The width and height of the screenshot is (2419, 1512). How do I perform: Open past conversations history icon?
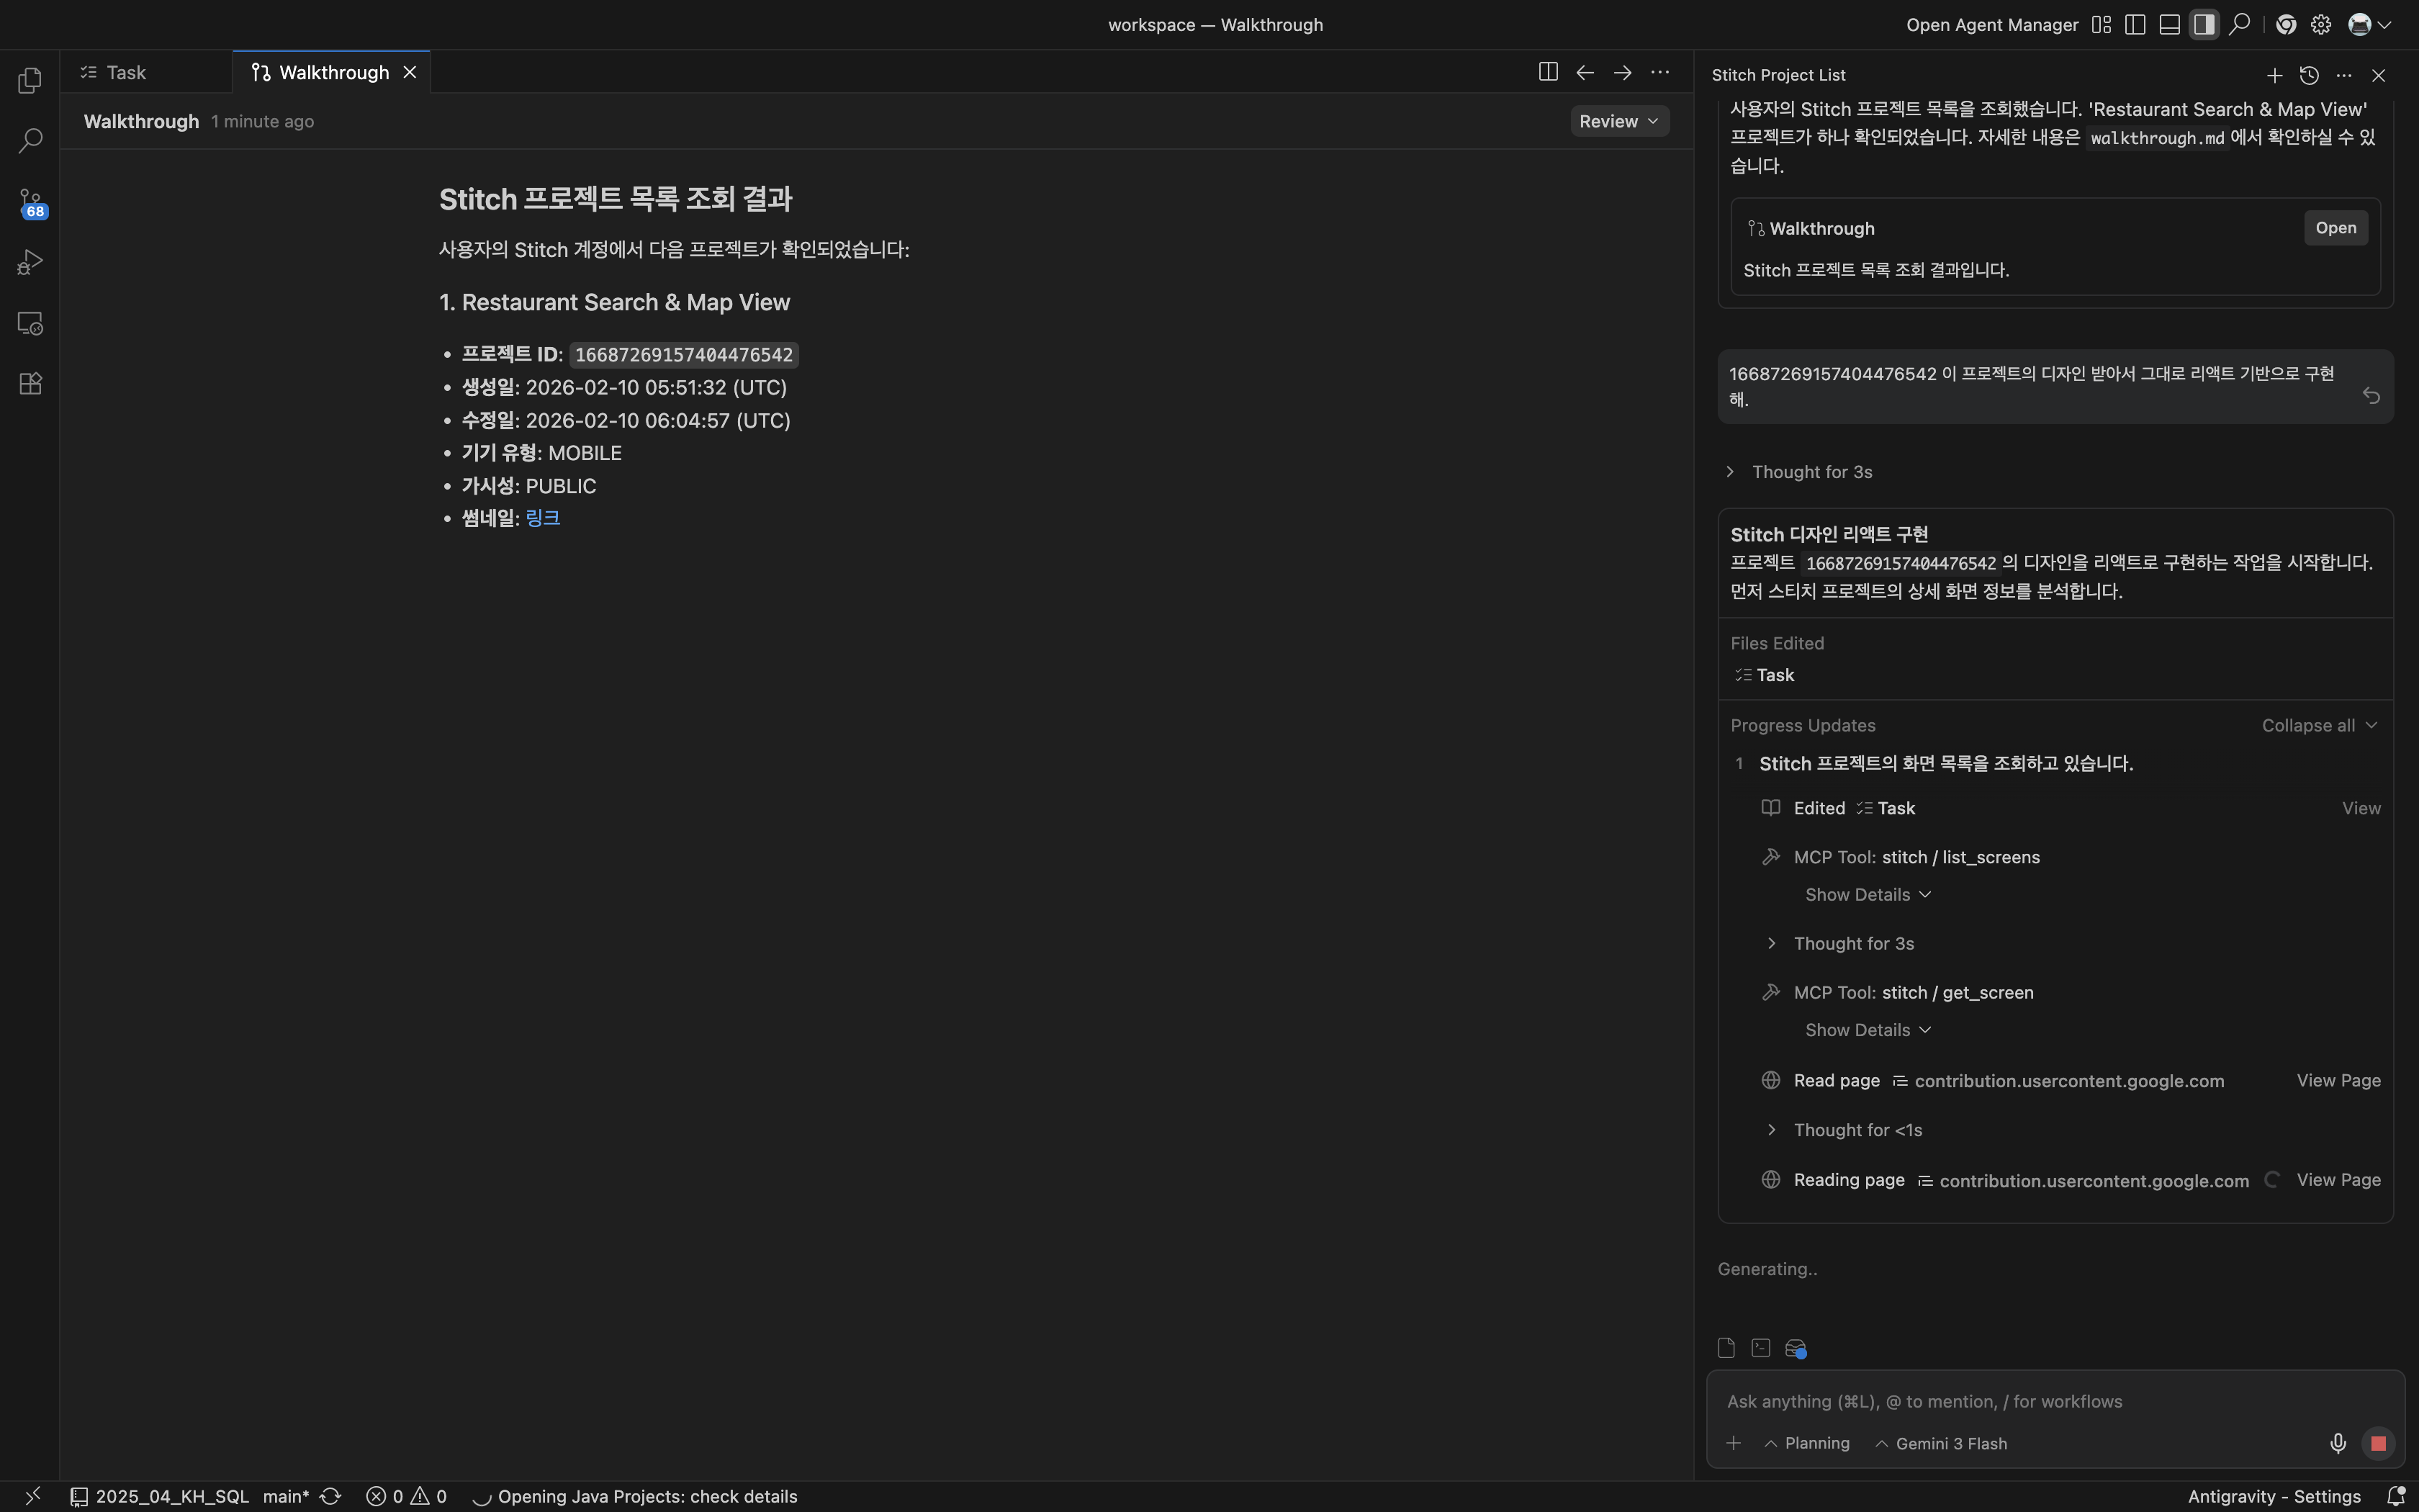coord(2309,75)
